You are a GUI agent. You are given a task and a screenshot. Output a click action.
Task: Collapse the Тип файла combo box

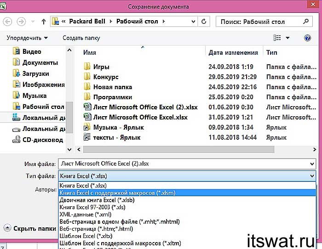coord(312,176)
